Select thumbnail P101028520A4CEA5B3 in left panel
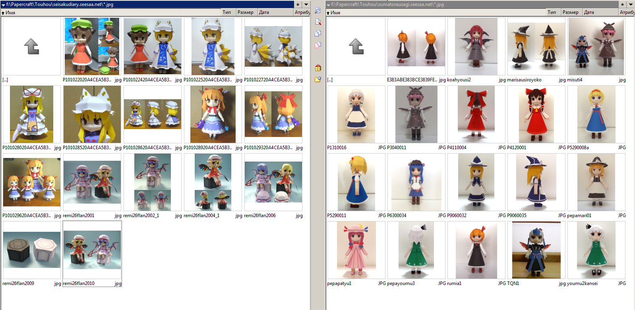 pyautogui.click(x=92, y=114)
